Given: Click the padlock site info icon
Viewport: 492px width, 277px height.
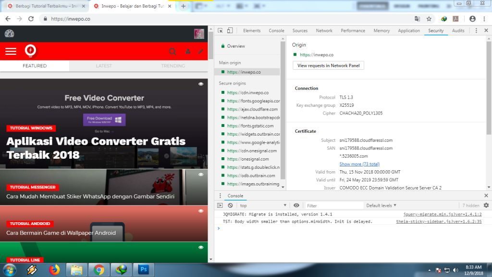Looking at the screenshot, I should tap(45, 19).
